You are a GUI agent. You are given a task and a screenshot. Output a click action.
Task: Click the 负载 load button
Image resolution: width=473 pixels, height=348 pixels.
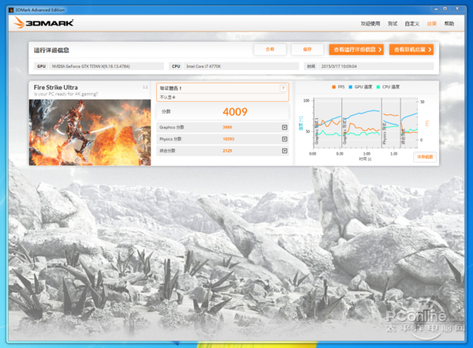click(x=270, y=49)
